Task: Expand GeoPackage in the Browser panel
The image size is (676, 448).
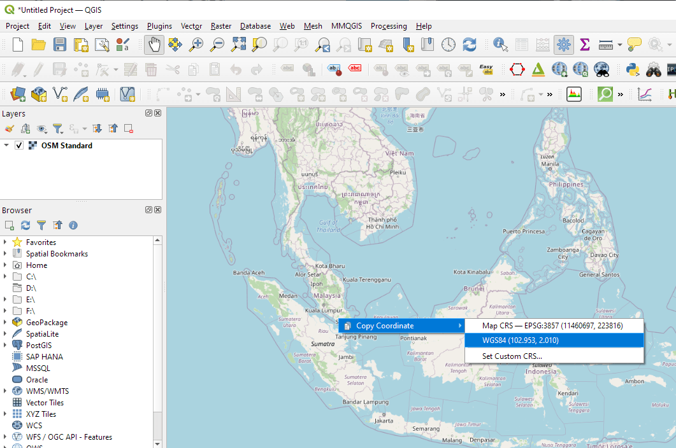Action: 5,322
